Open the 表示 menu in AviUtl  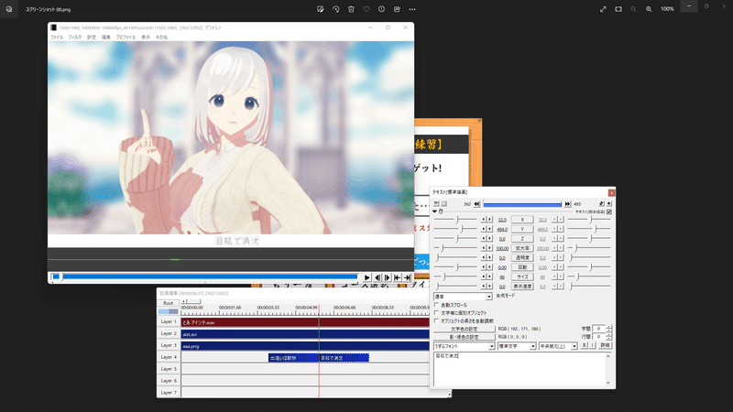coord(146,38)
